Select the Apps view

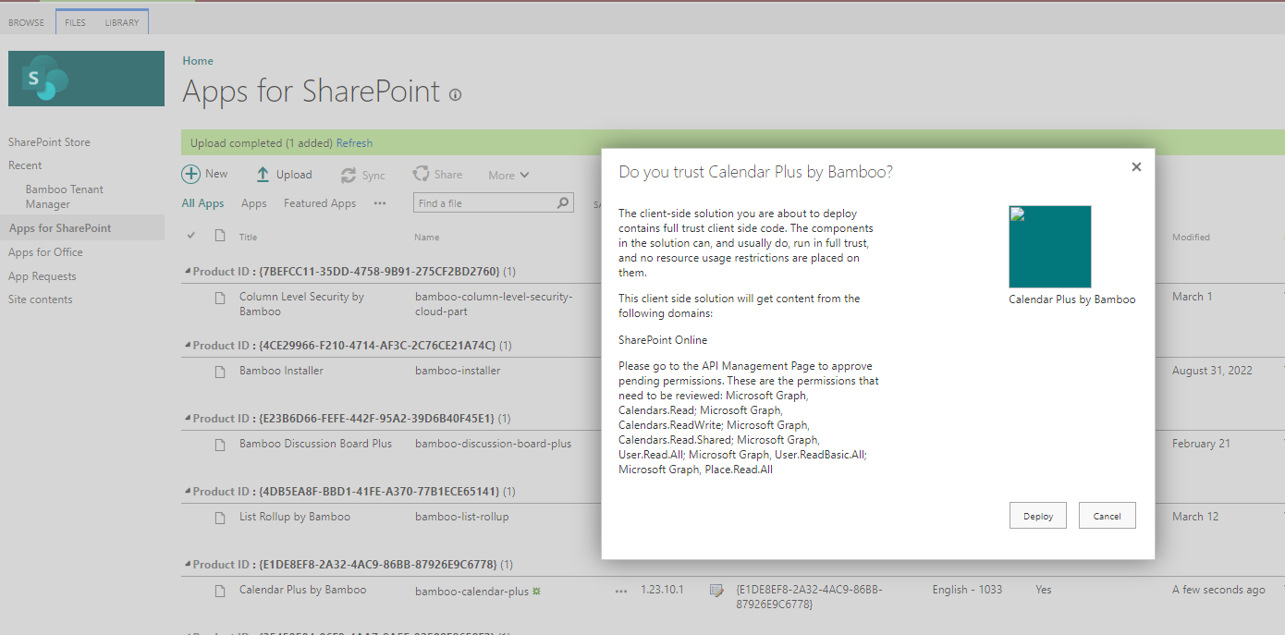pos(253,203)
